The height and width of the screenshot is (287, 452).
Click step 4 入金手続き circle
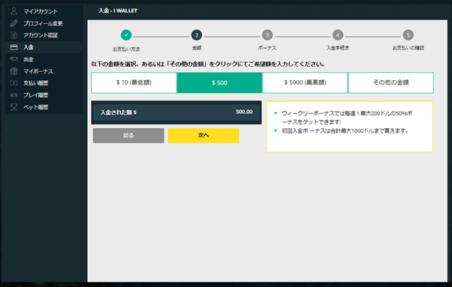(338, 35)
